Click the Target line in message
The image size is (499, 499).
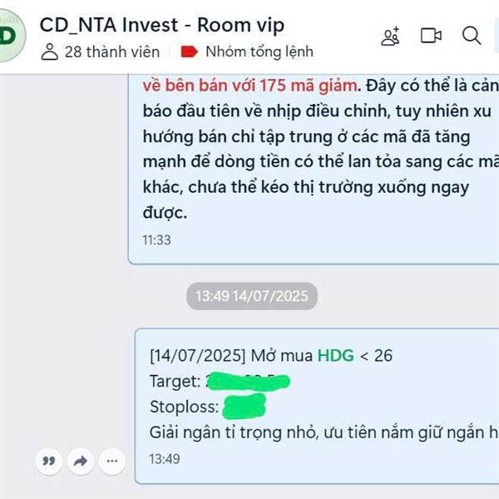coord(220,381)
